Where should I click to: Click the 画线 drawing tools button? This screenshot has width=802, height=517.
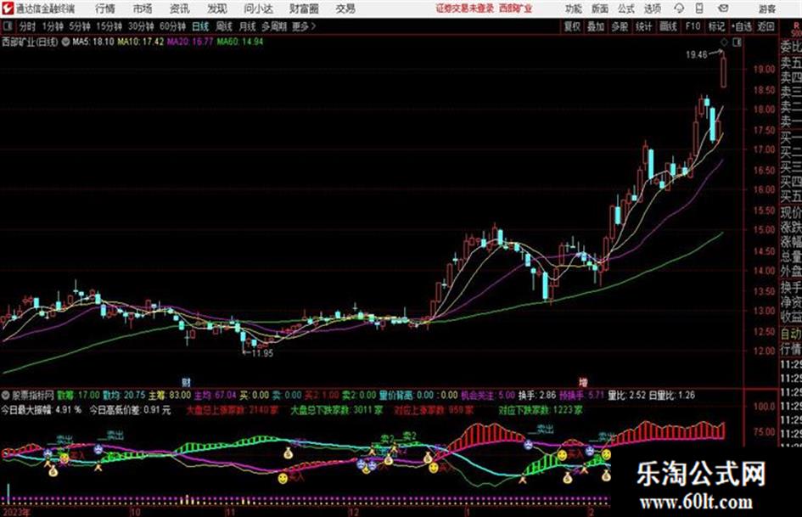(669, 26)
